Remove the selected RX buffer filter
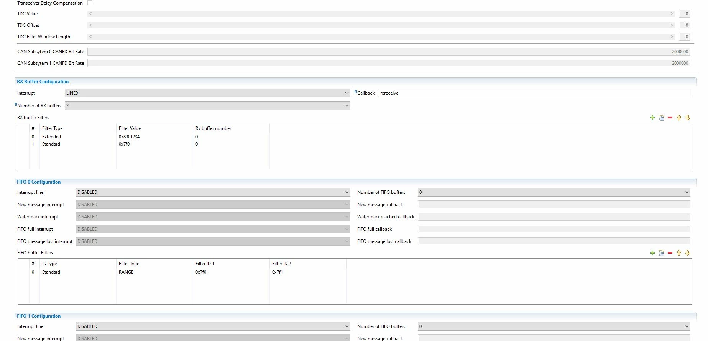This screenshot has height=341, width=708. [670, 118]
